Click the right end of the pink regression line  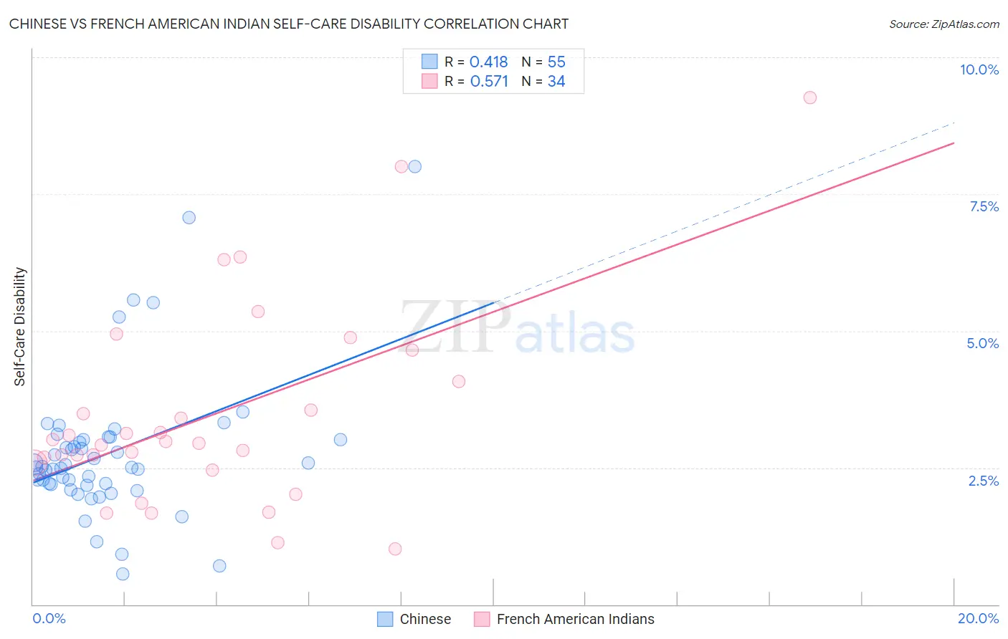pyautogui.click(x=953, y=143)
